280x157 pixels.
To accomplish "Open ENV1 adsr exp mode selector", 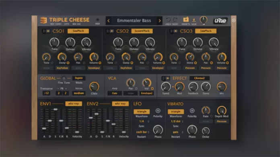I will [x=74, y=104].
